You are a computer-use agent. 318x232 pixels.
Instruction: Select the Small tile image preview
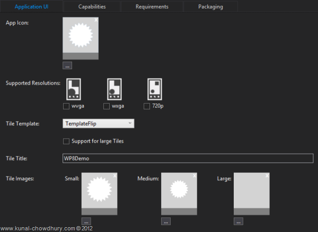pyautogui.click(x=100, y=194)
